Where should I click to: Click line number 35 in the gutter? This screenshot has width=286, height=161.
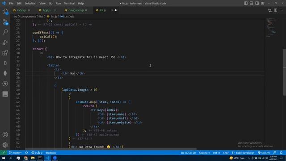pos(18,73)
